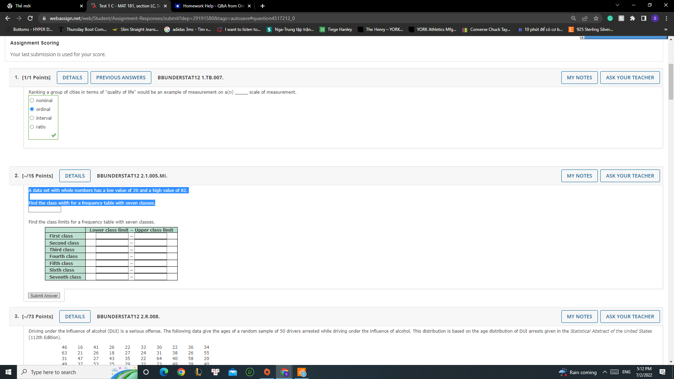Open the Mail app in taskbar
Screen dimensions: 674x379
[x=233, y=372]
